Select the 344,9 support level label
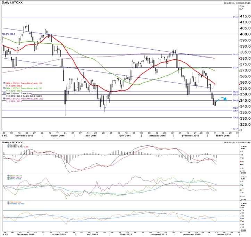This screenshot has height=237, width=251. pos(235,101)
